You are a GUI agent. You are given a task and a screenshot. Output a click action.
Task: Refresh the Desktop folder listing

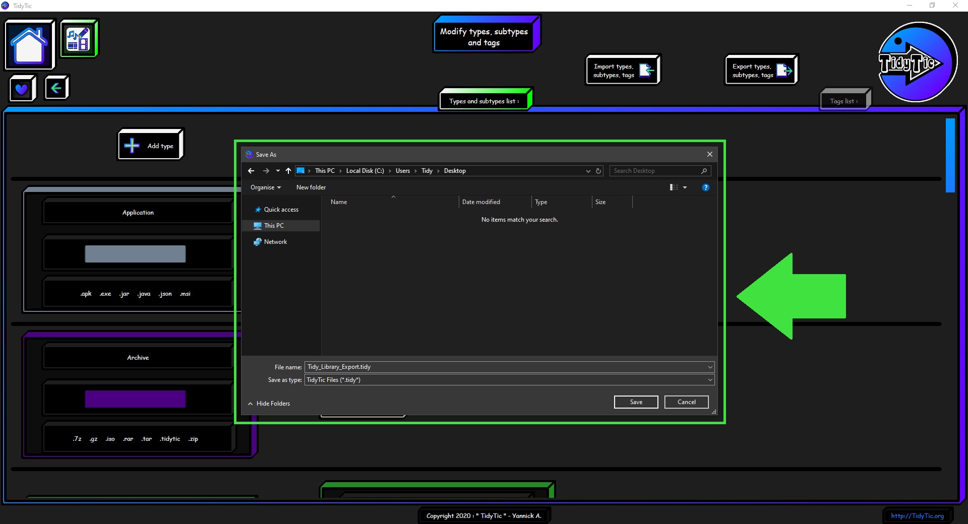pos(598,171)
